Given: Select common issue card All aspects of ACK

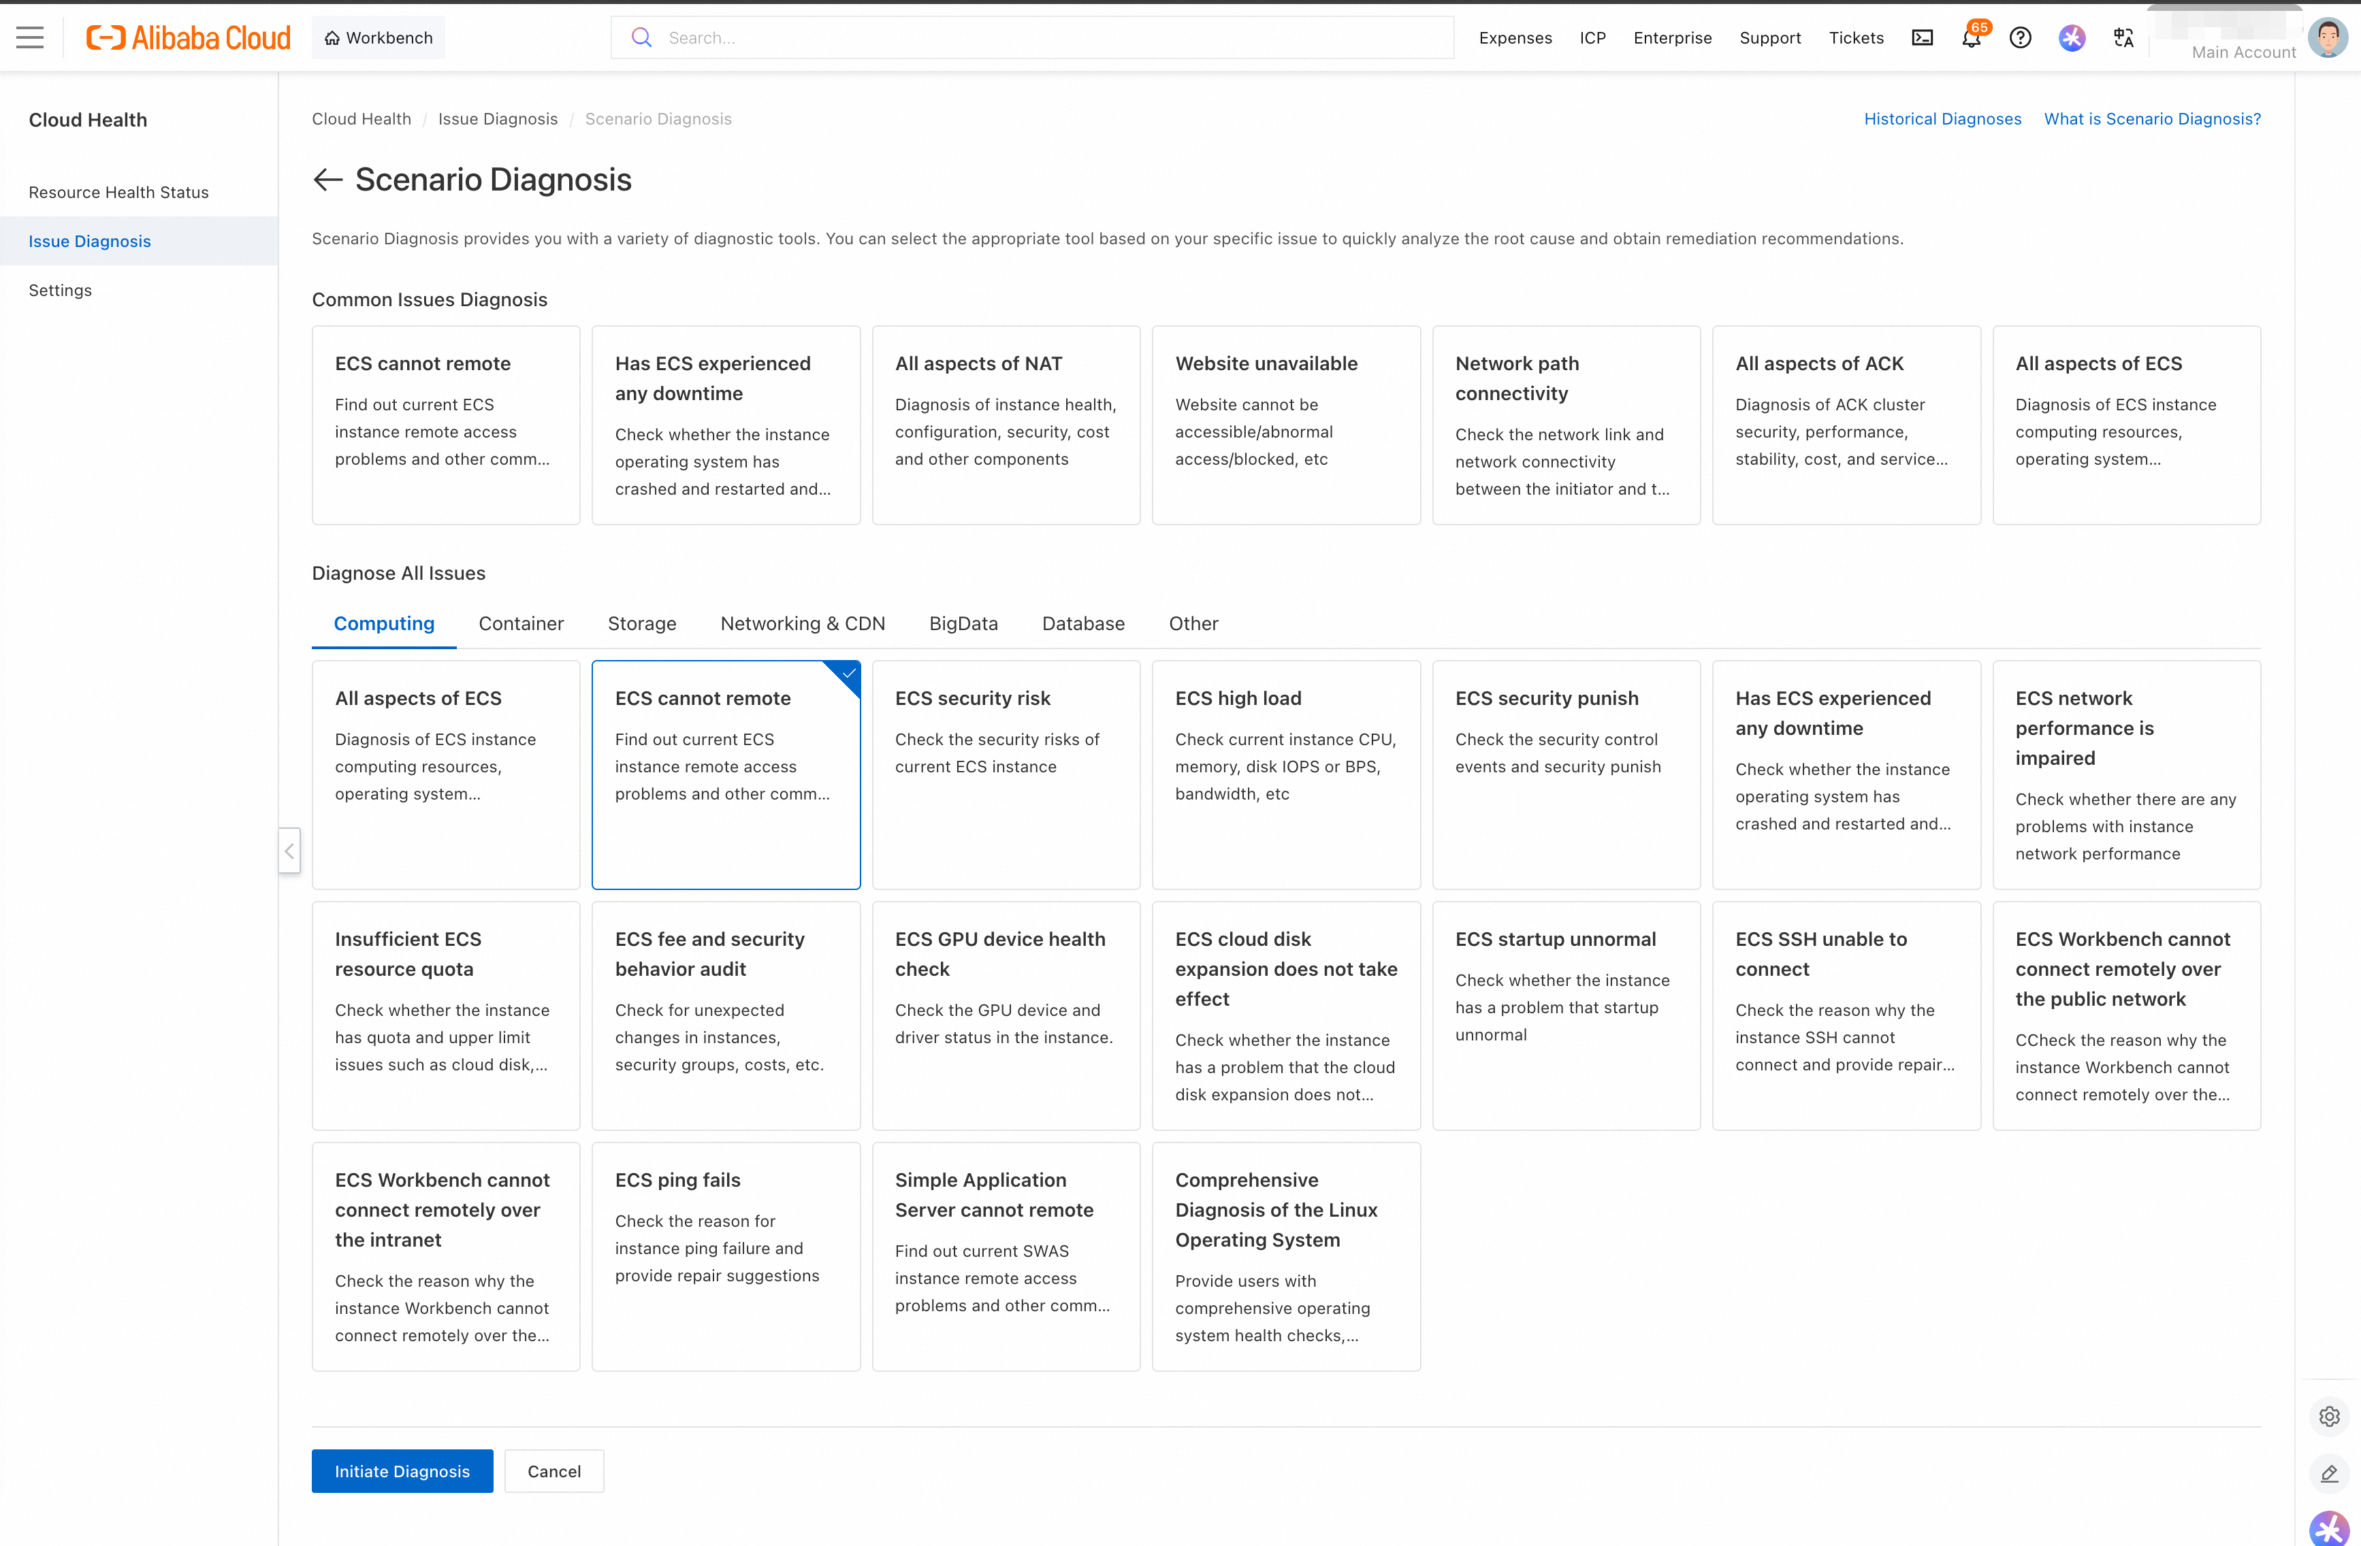Looking at the screenshot, I should click(1846, 425).
